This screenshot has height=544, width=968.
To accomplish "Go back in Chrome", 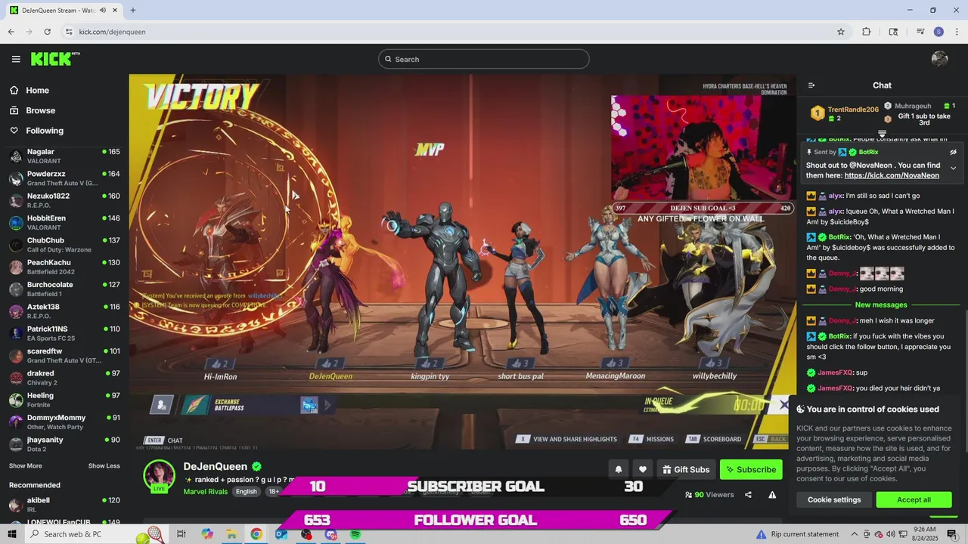I will pos(11,32).
